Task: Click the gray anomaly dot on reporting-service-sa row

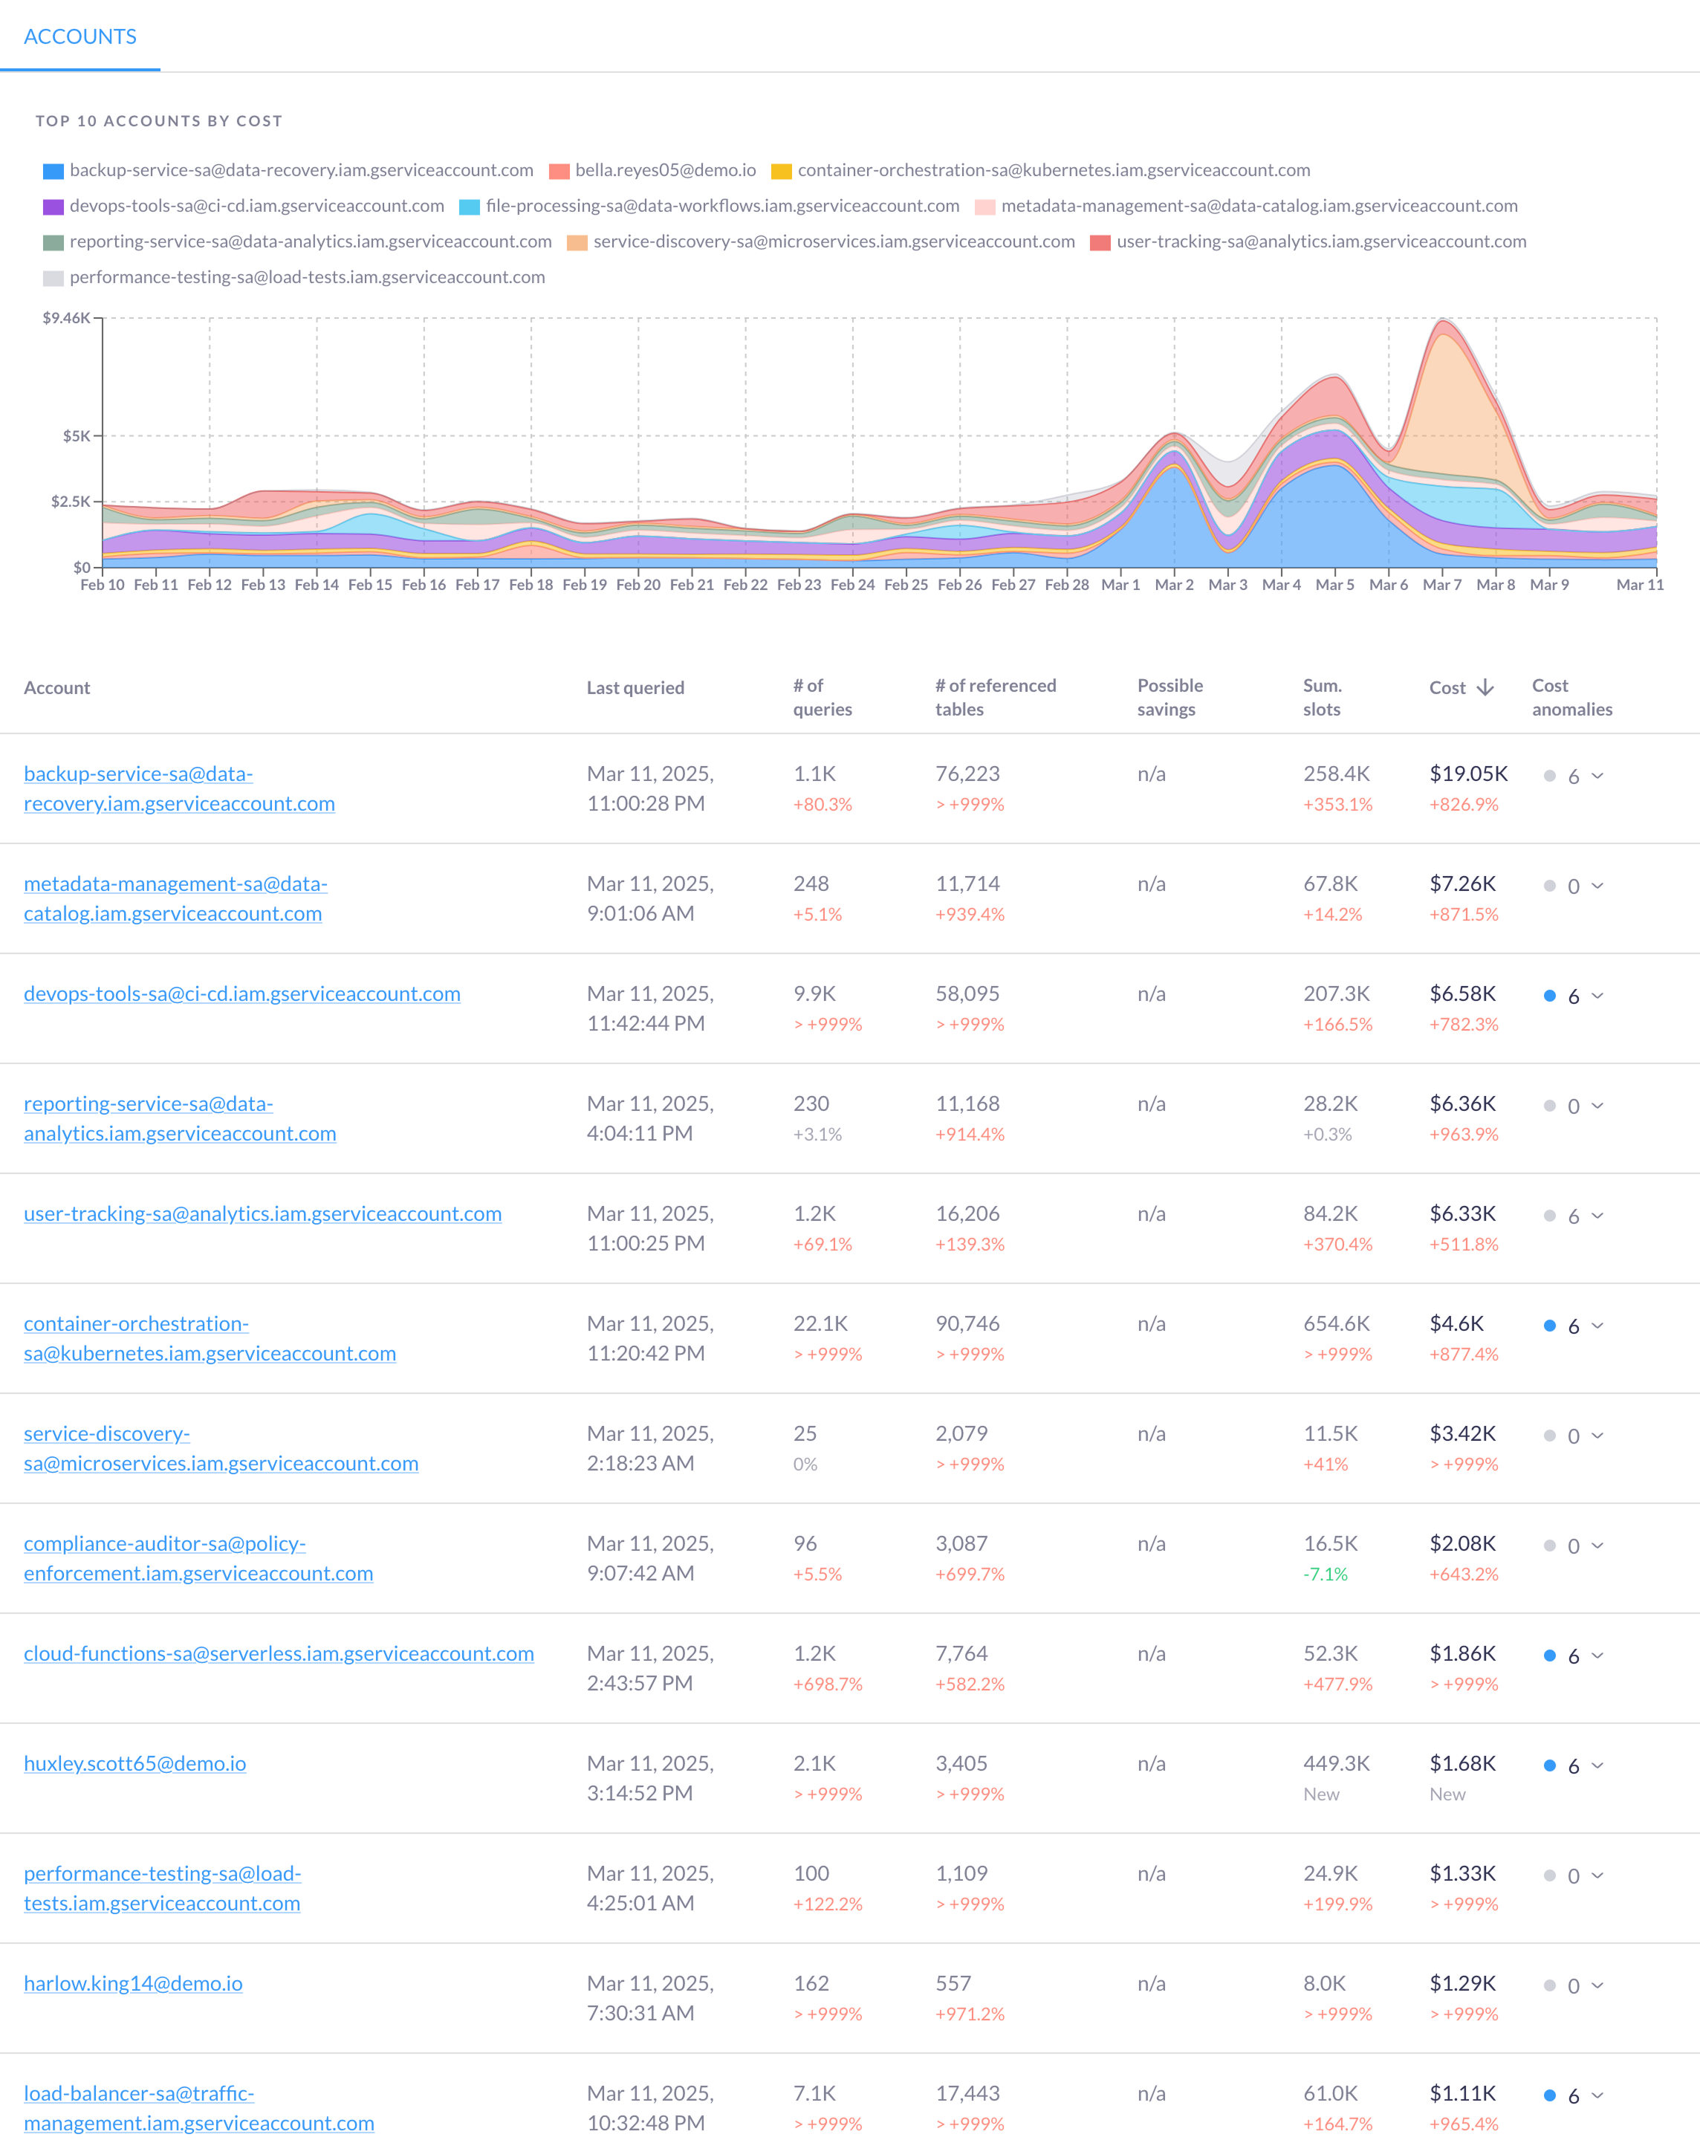Action: (x=1549, y=1106)
